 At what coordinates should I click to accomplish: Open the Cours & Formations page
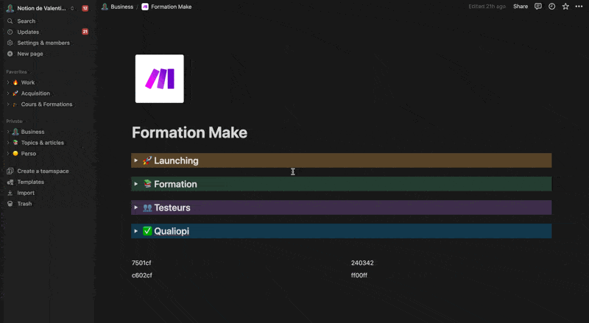47,104
